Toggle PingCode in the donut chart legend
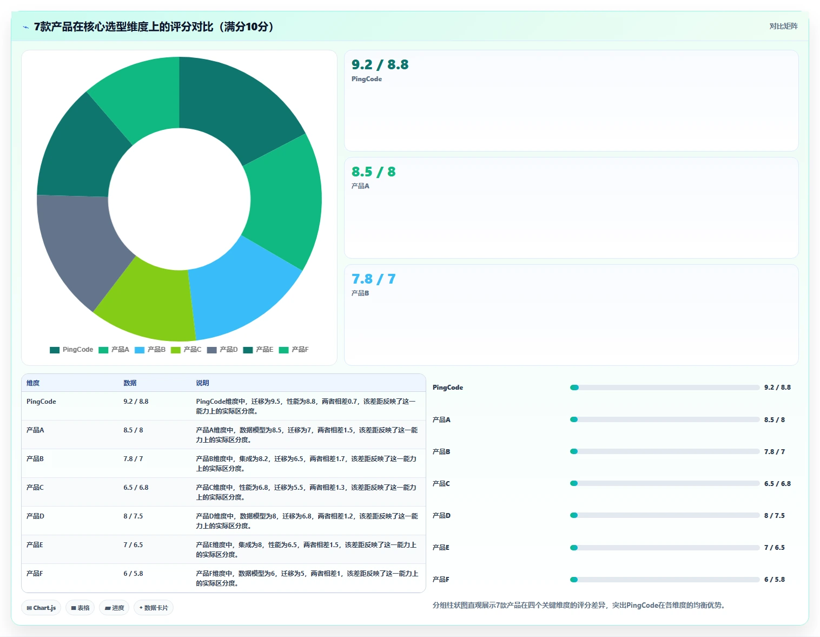Screen dimensions: 820x637 pos(71,350)
